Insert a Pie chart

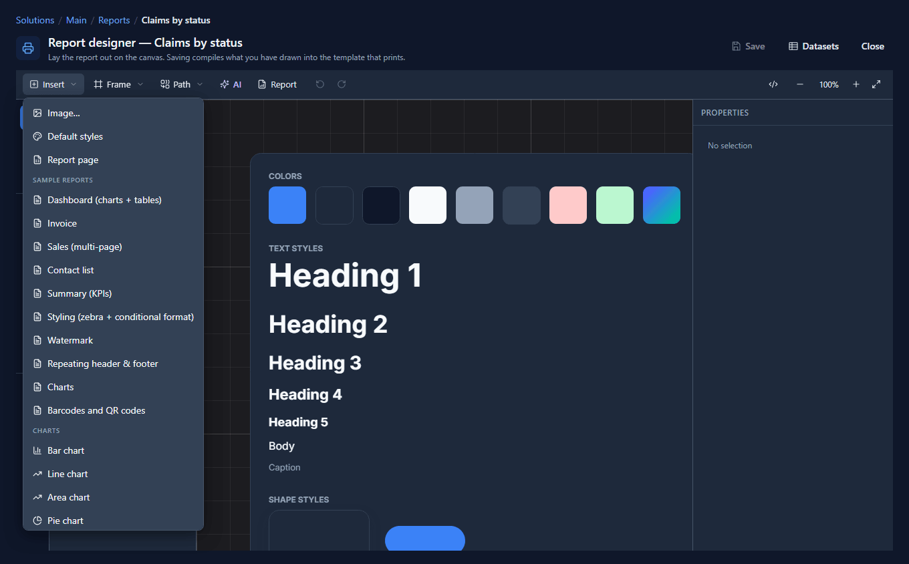tap(113, 521)
